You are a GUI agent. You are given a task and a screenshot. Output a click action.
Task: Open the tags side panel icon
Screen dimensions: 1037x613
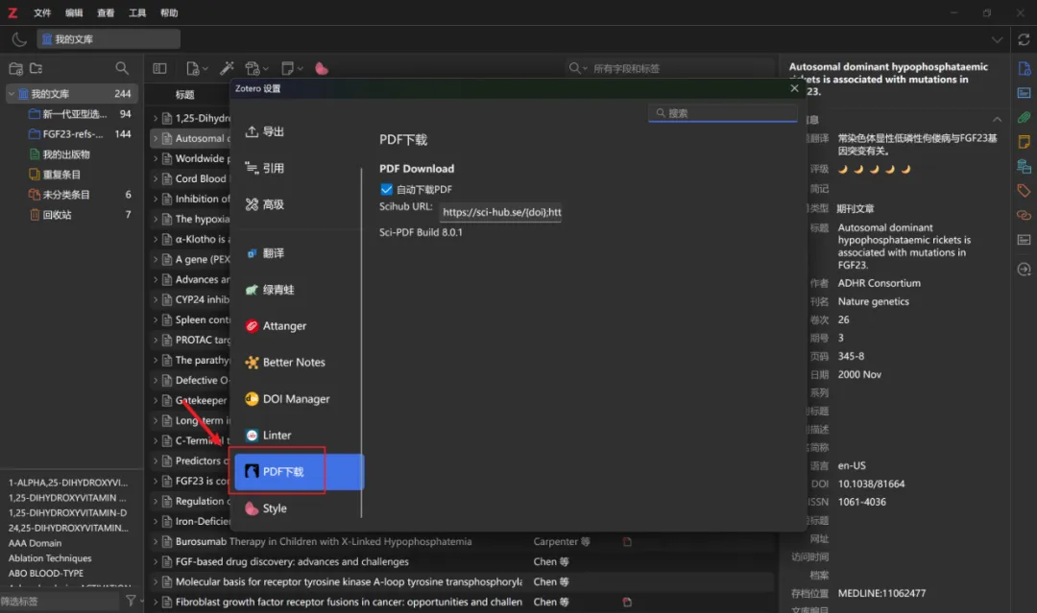tap(1024, 191)
